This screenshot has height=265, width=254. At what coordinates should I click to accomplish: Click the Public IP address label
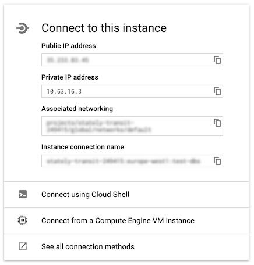click(69, 46)
